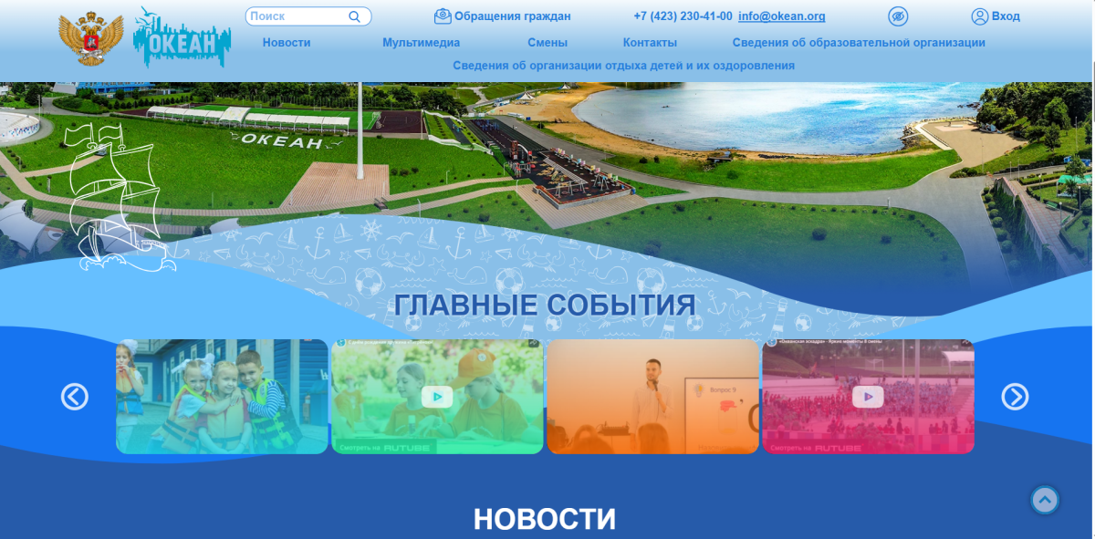Show next events with right arrow

1015,397
